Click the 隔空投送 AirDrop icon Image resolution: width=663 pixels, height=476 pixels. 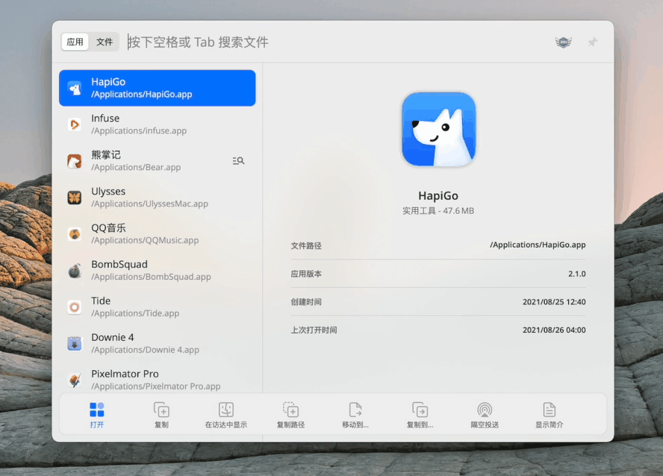485,410
